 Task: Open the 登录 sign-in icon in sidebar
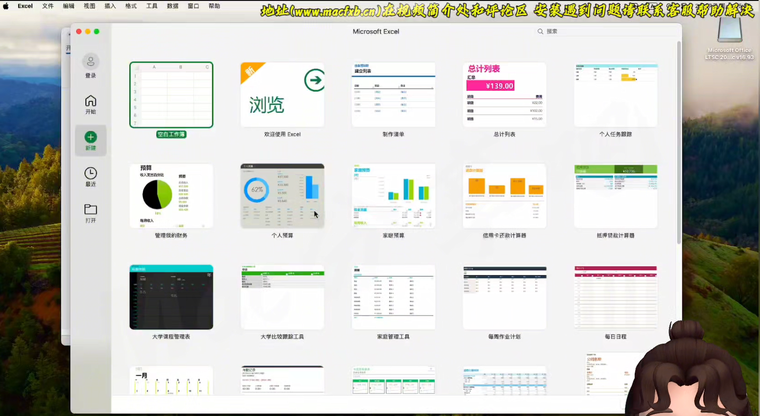click(91, 62)
